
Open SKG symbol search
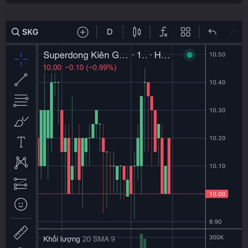[x=25, y=32]
